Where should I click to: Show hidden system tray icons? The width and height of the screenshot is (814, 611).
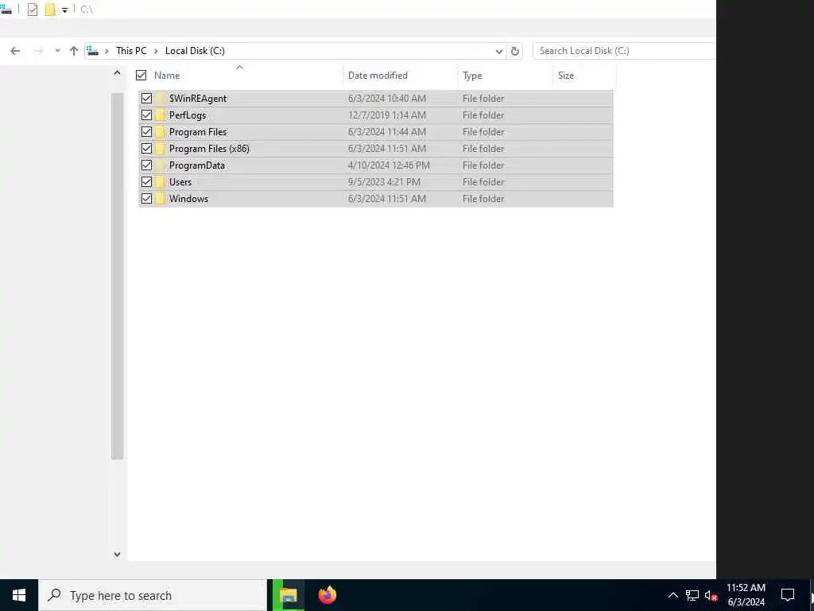pyautogui.click(x=673, y=595)
